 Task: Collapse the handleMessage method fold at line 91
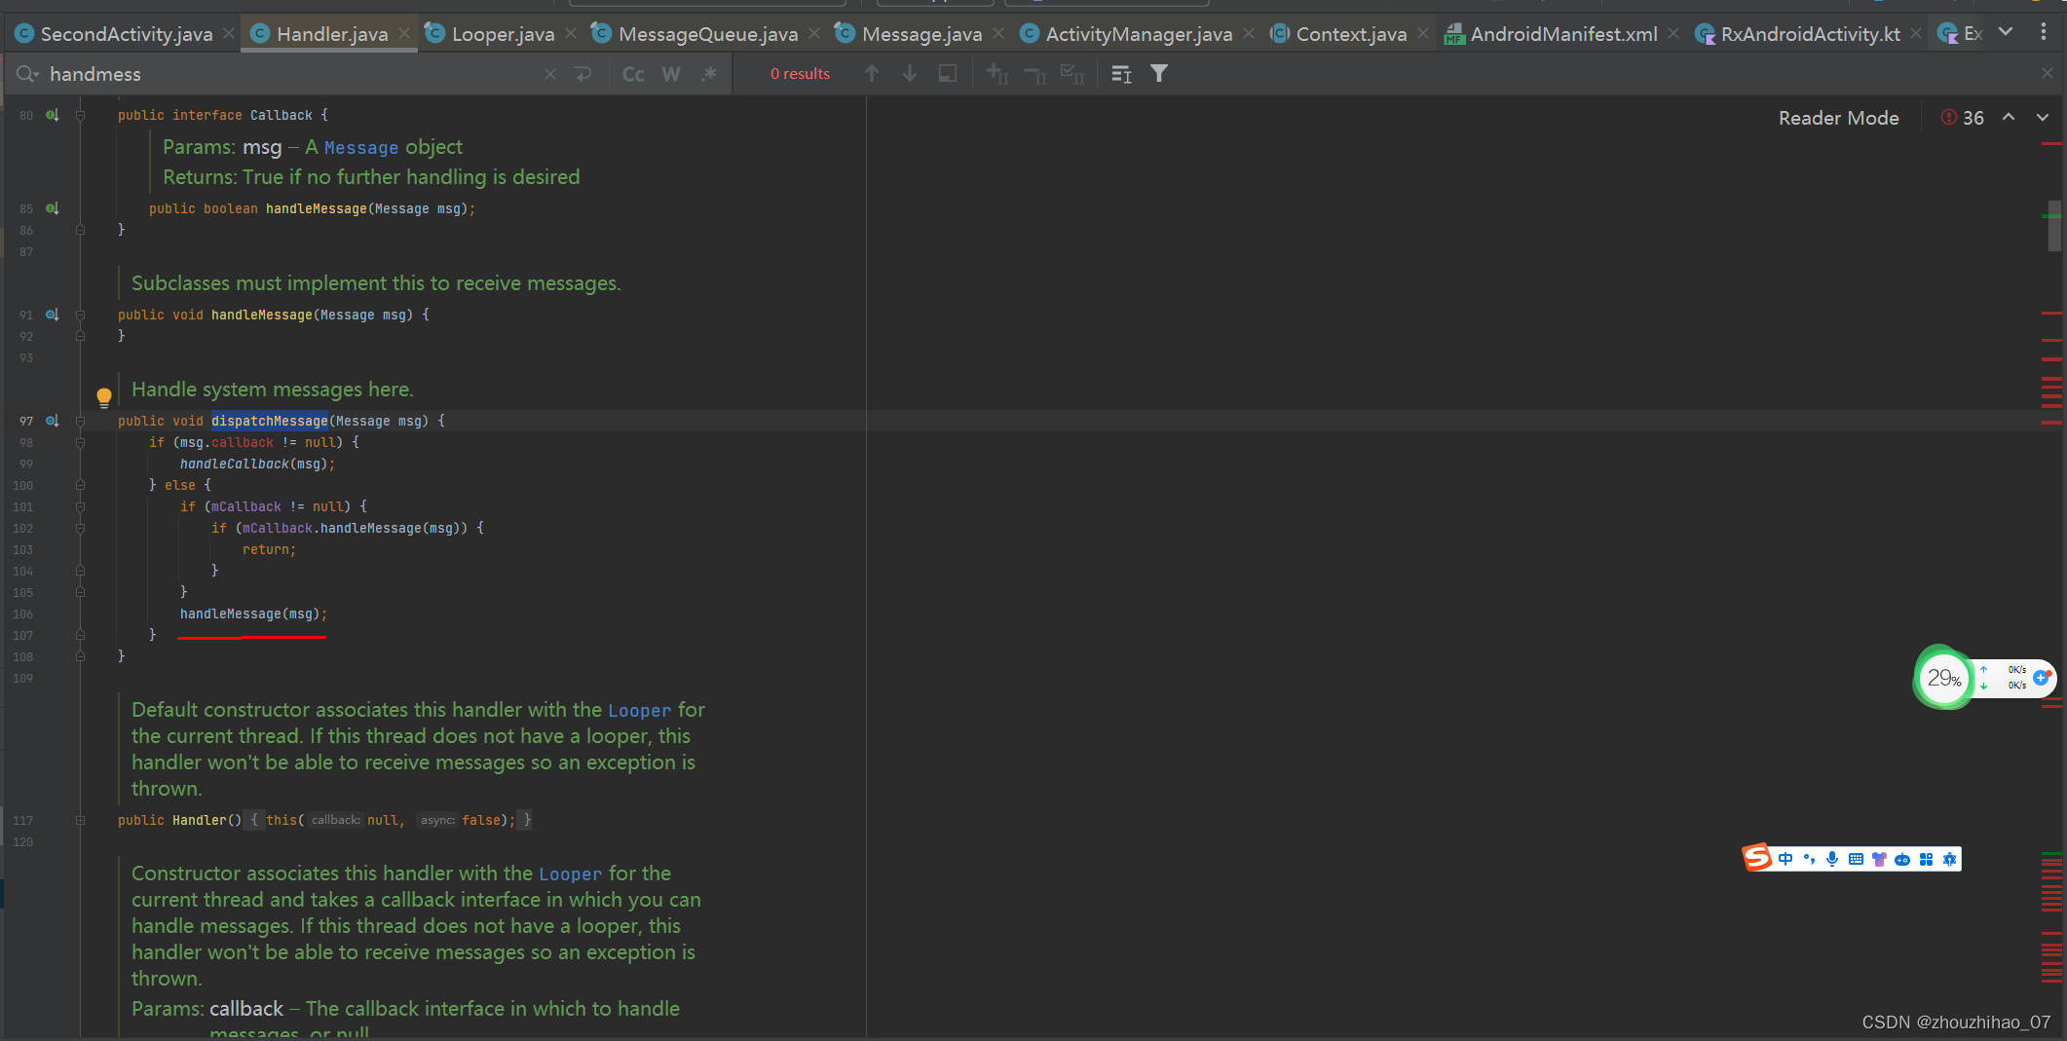click(80, 315)
